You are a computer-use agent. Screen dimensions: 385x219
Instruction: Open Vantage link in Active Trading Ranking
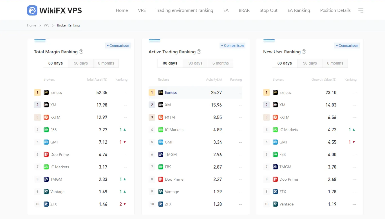click(x=172, y=192)
